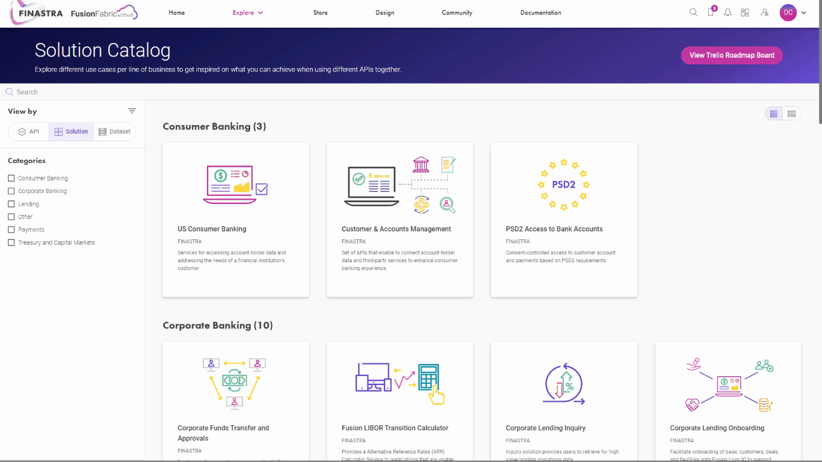Open the Store menu item
This screenshot has height=462, width=822.
point(321,13)
